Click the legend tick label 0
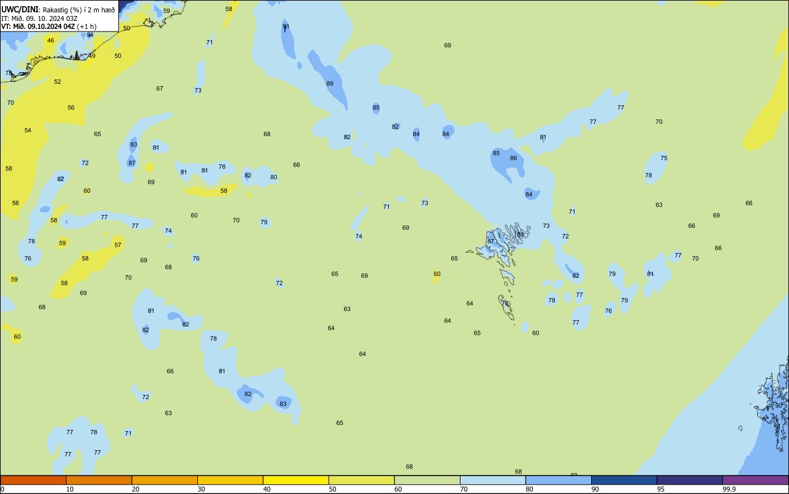This screenshot has width=789, height=494. pyautogui.click(x=2, y=489)
